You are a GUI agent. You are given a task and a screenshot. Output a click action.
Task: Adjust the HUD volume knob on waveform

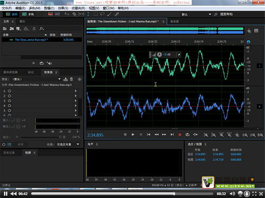[x=160, y=54]
